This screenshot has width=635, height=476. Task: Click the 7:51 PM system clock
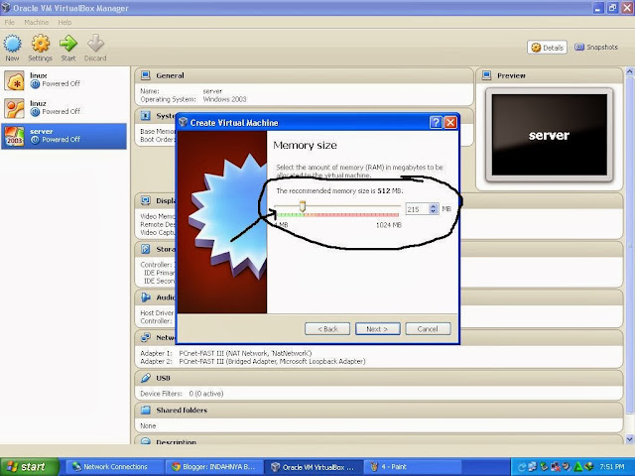point(612,467)
